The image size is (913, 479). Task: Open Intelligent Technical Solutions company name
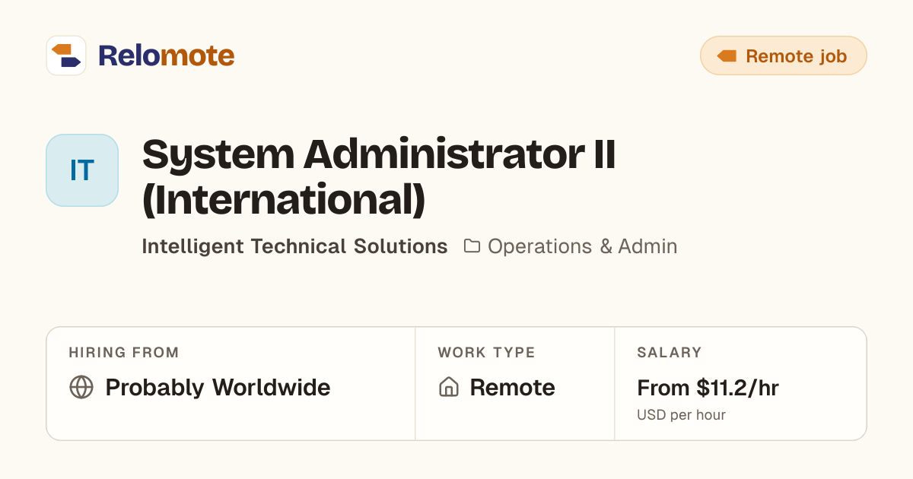click(294, 246)
